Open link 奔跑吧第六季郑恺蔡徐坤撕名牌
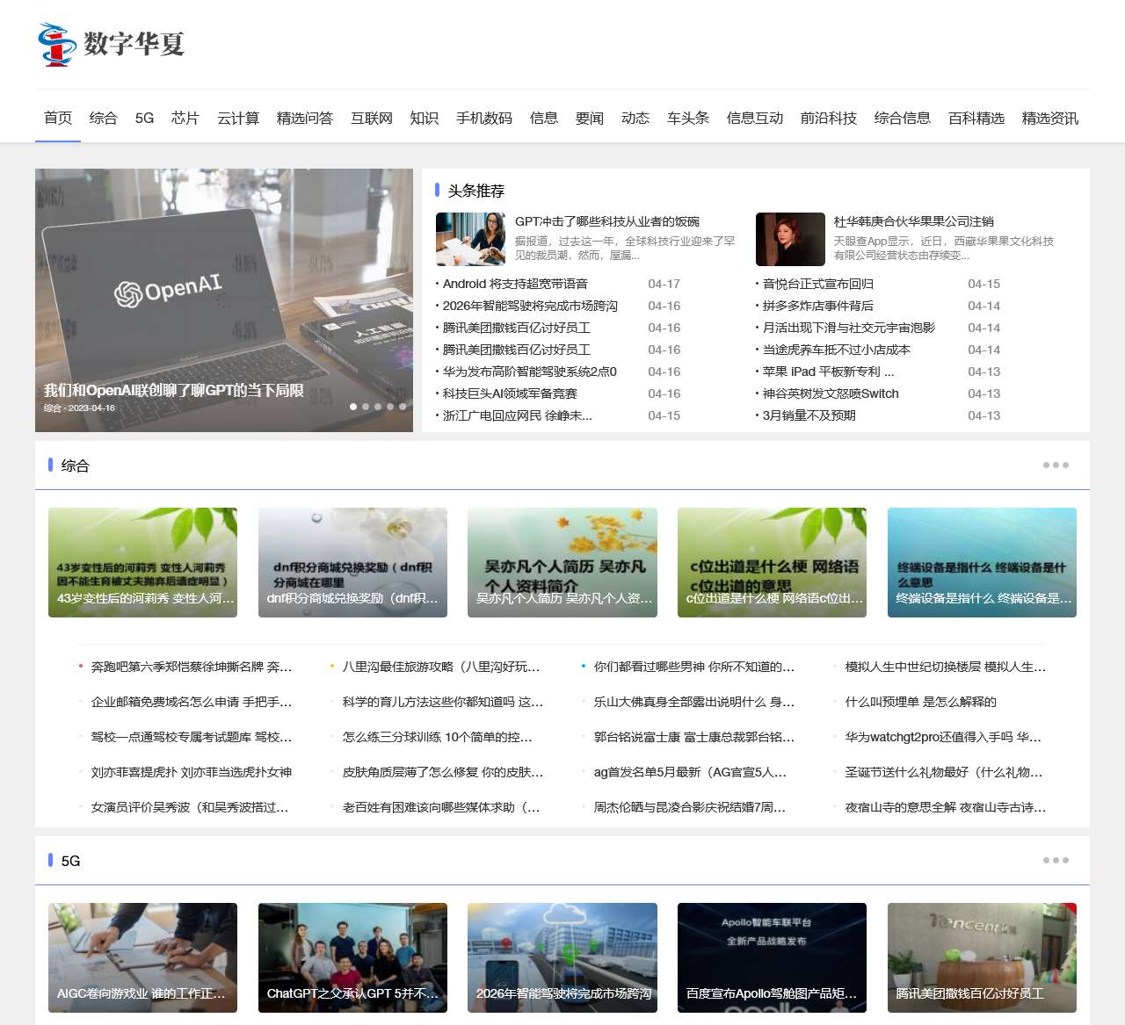 click(x=192, y=667)
